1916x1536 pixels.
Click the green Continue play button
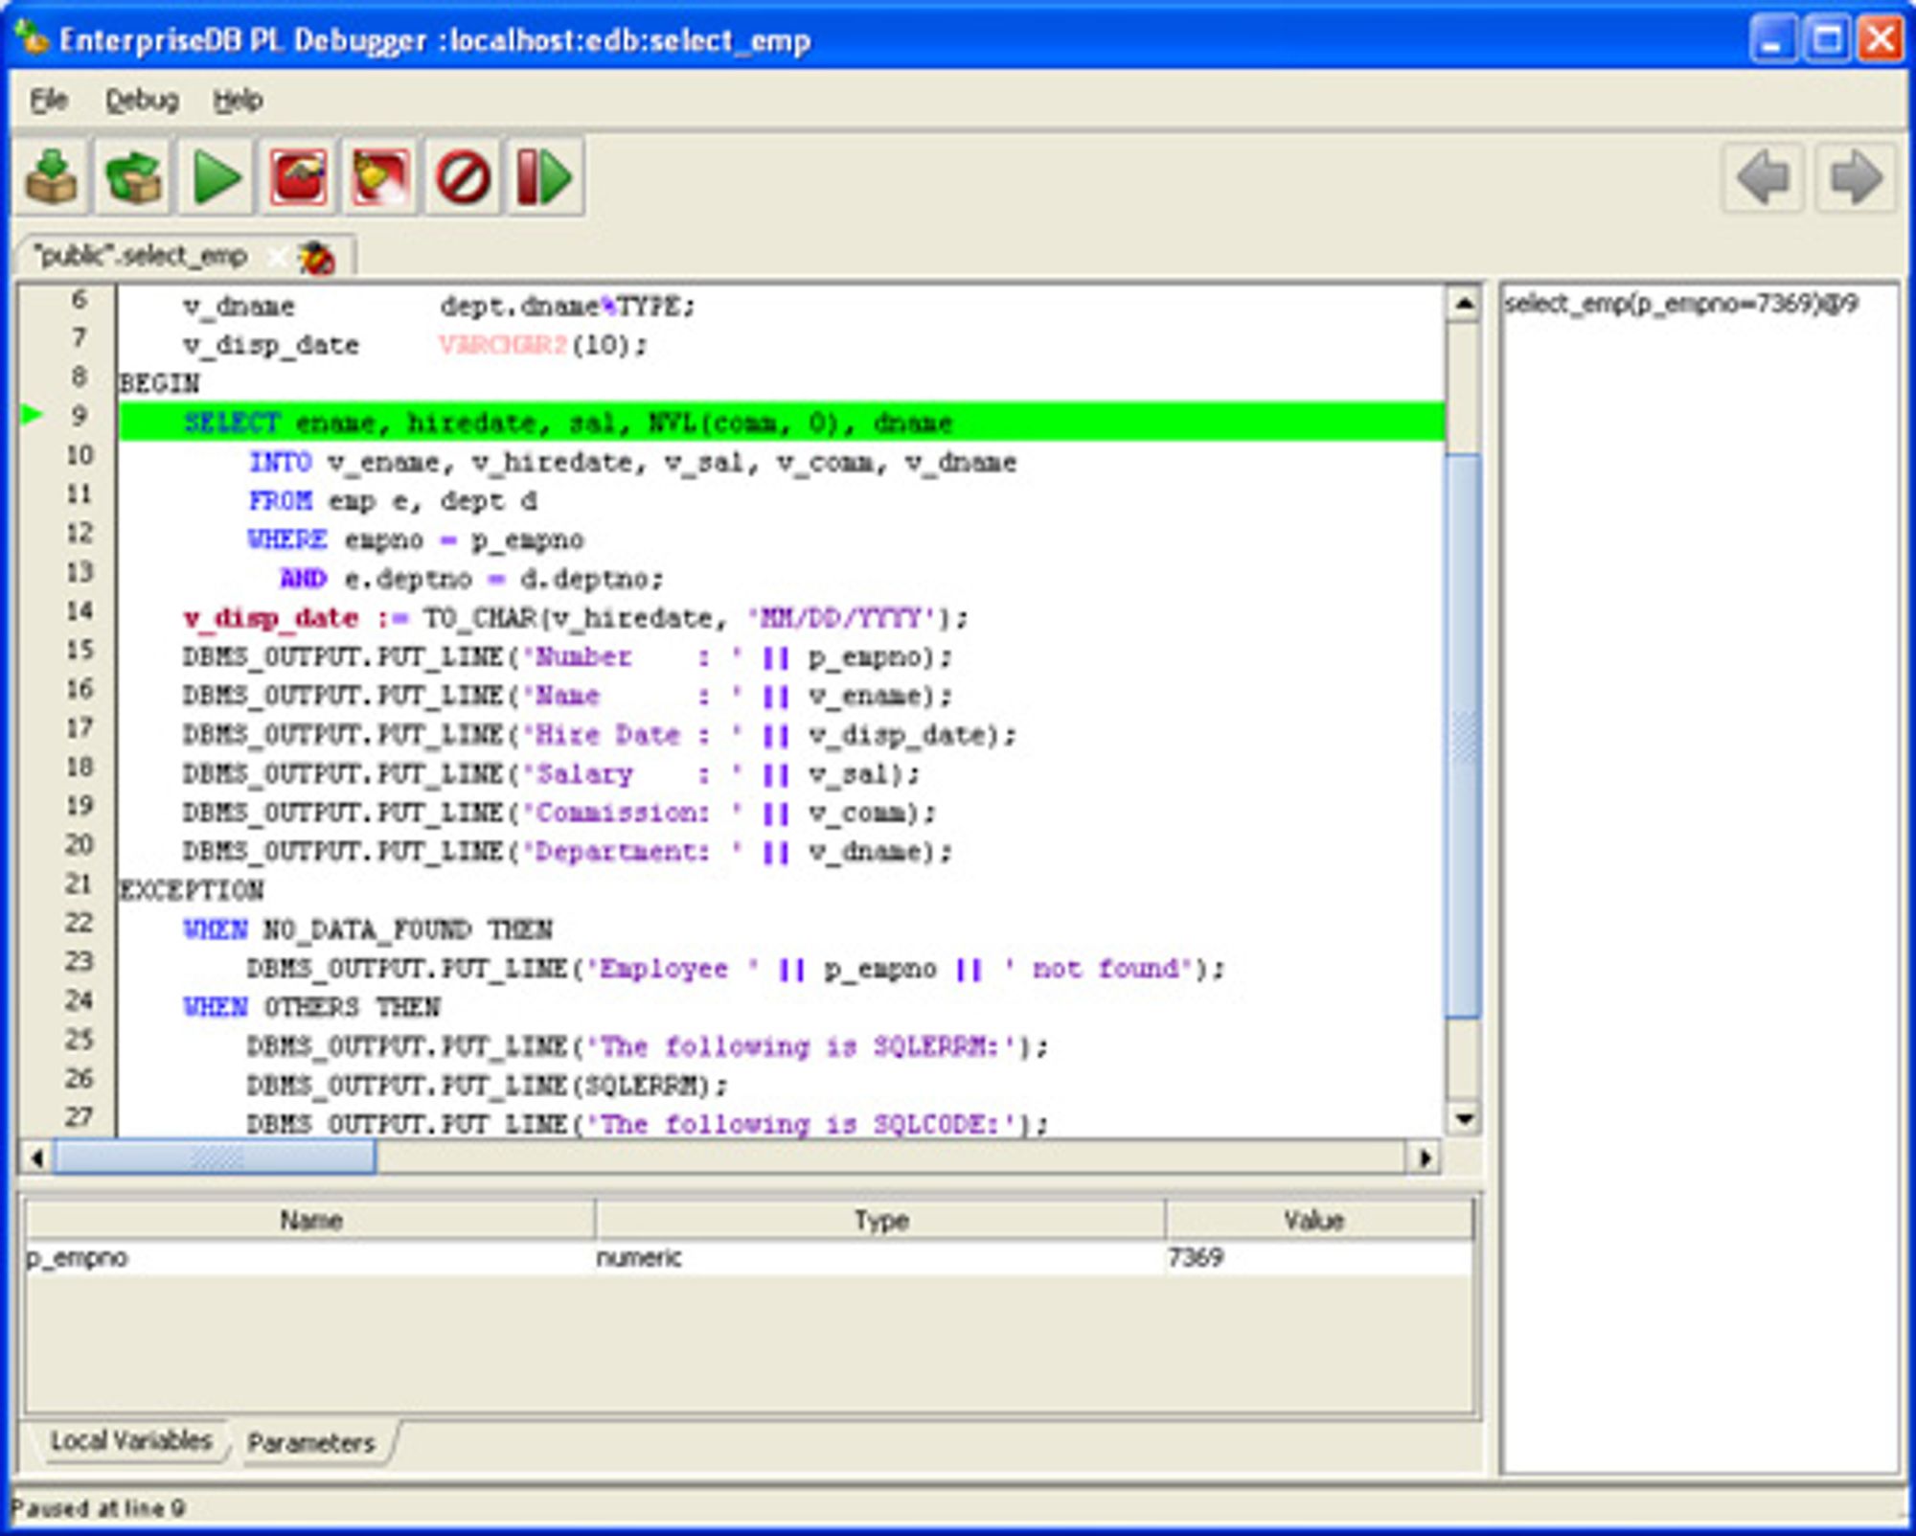click(217, 176)
